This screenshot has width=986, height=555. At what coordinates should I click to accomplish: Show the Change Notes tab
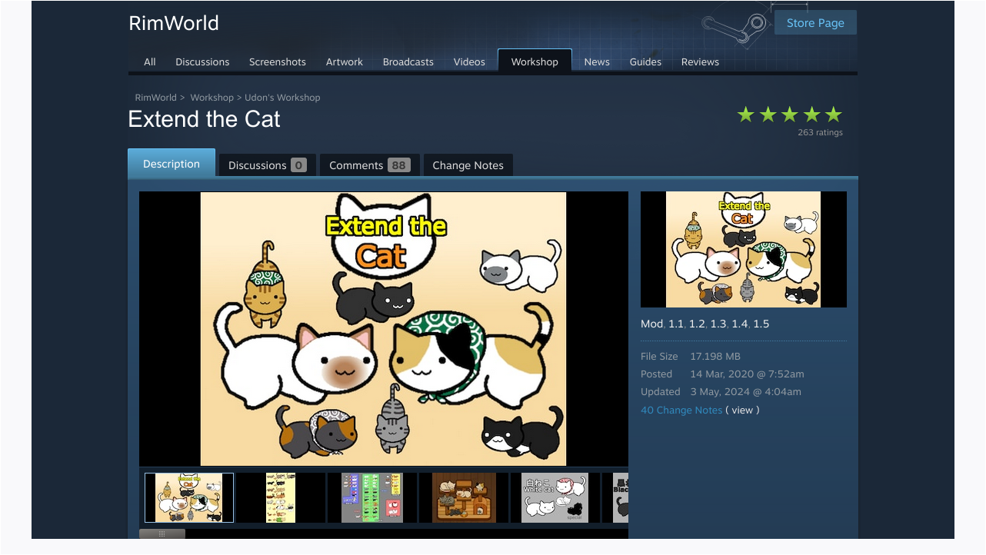pos(468,165)
